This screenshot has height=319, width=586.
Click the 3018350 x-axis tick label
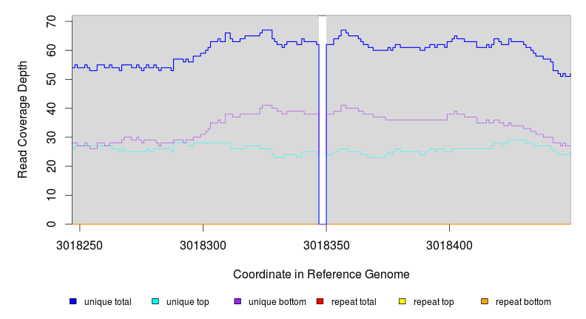tap(326, 243)
